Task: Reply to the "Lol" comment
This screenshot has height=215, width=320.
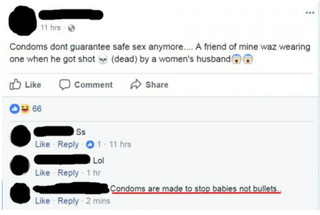Action: 68,173
